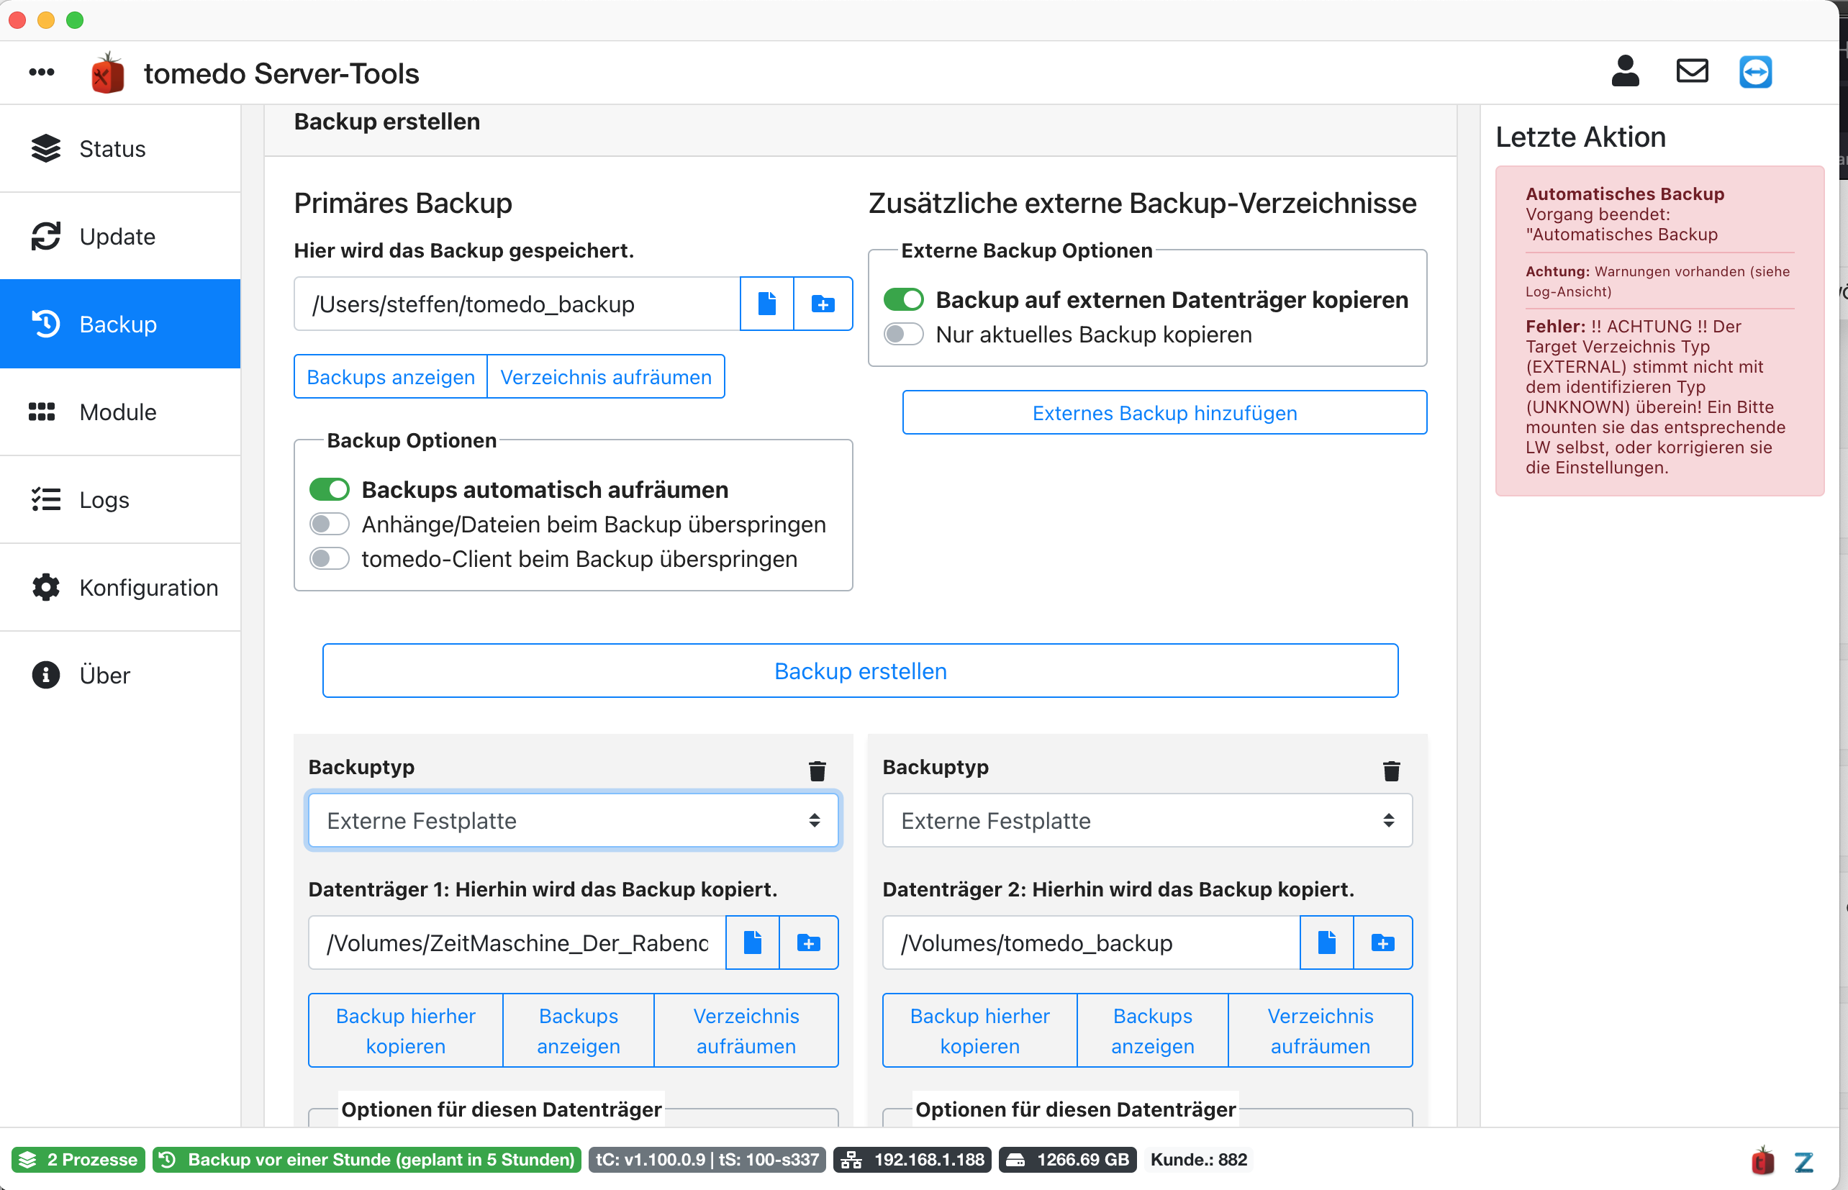This screenshot has height=1190, width=1848.
Task: Enable Backups automatisch aufräumen switch
Action: (330, 489)
